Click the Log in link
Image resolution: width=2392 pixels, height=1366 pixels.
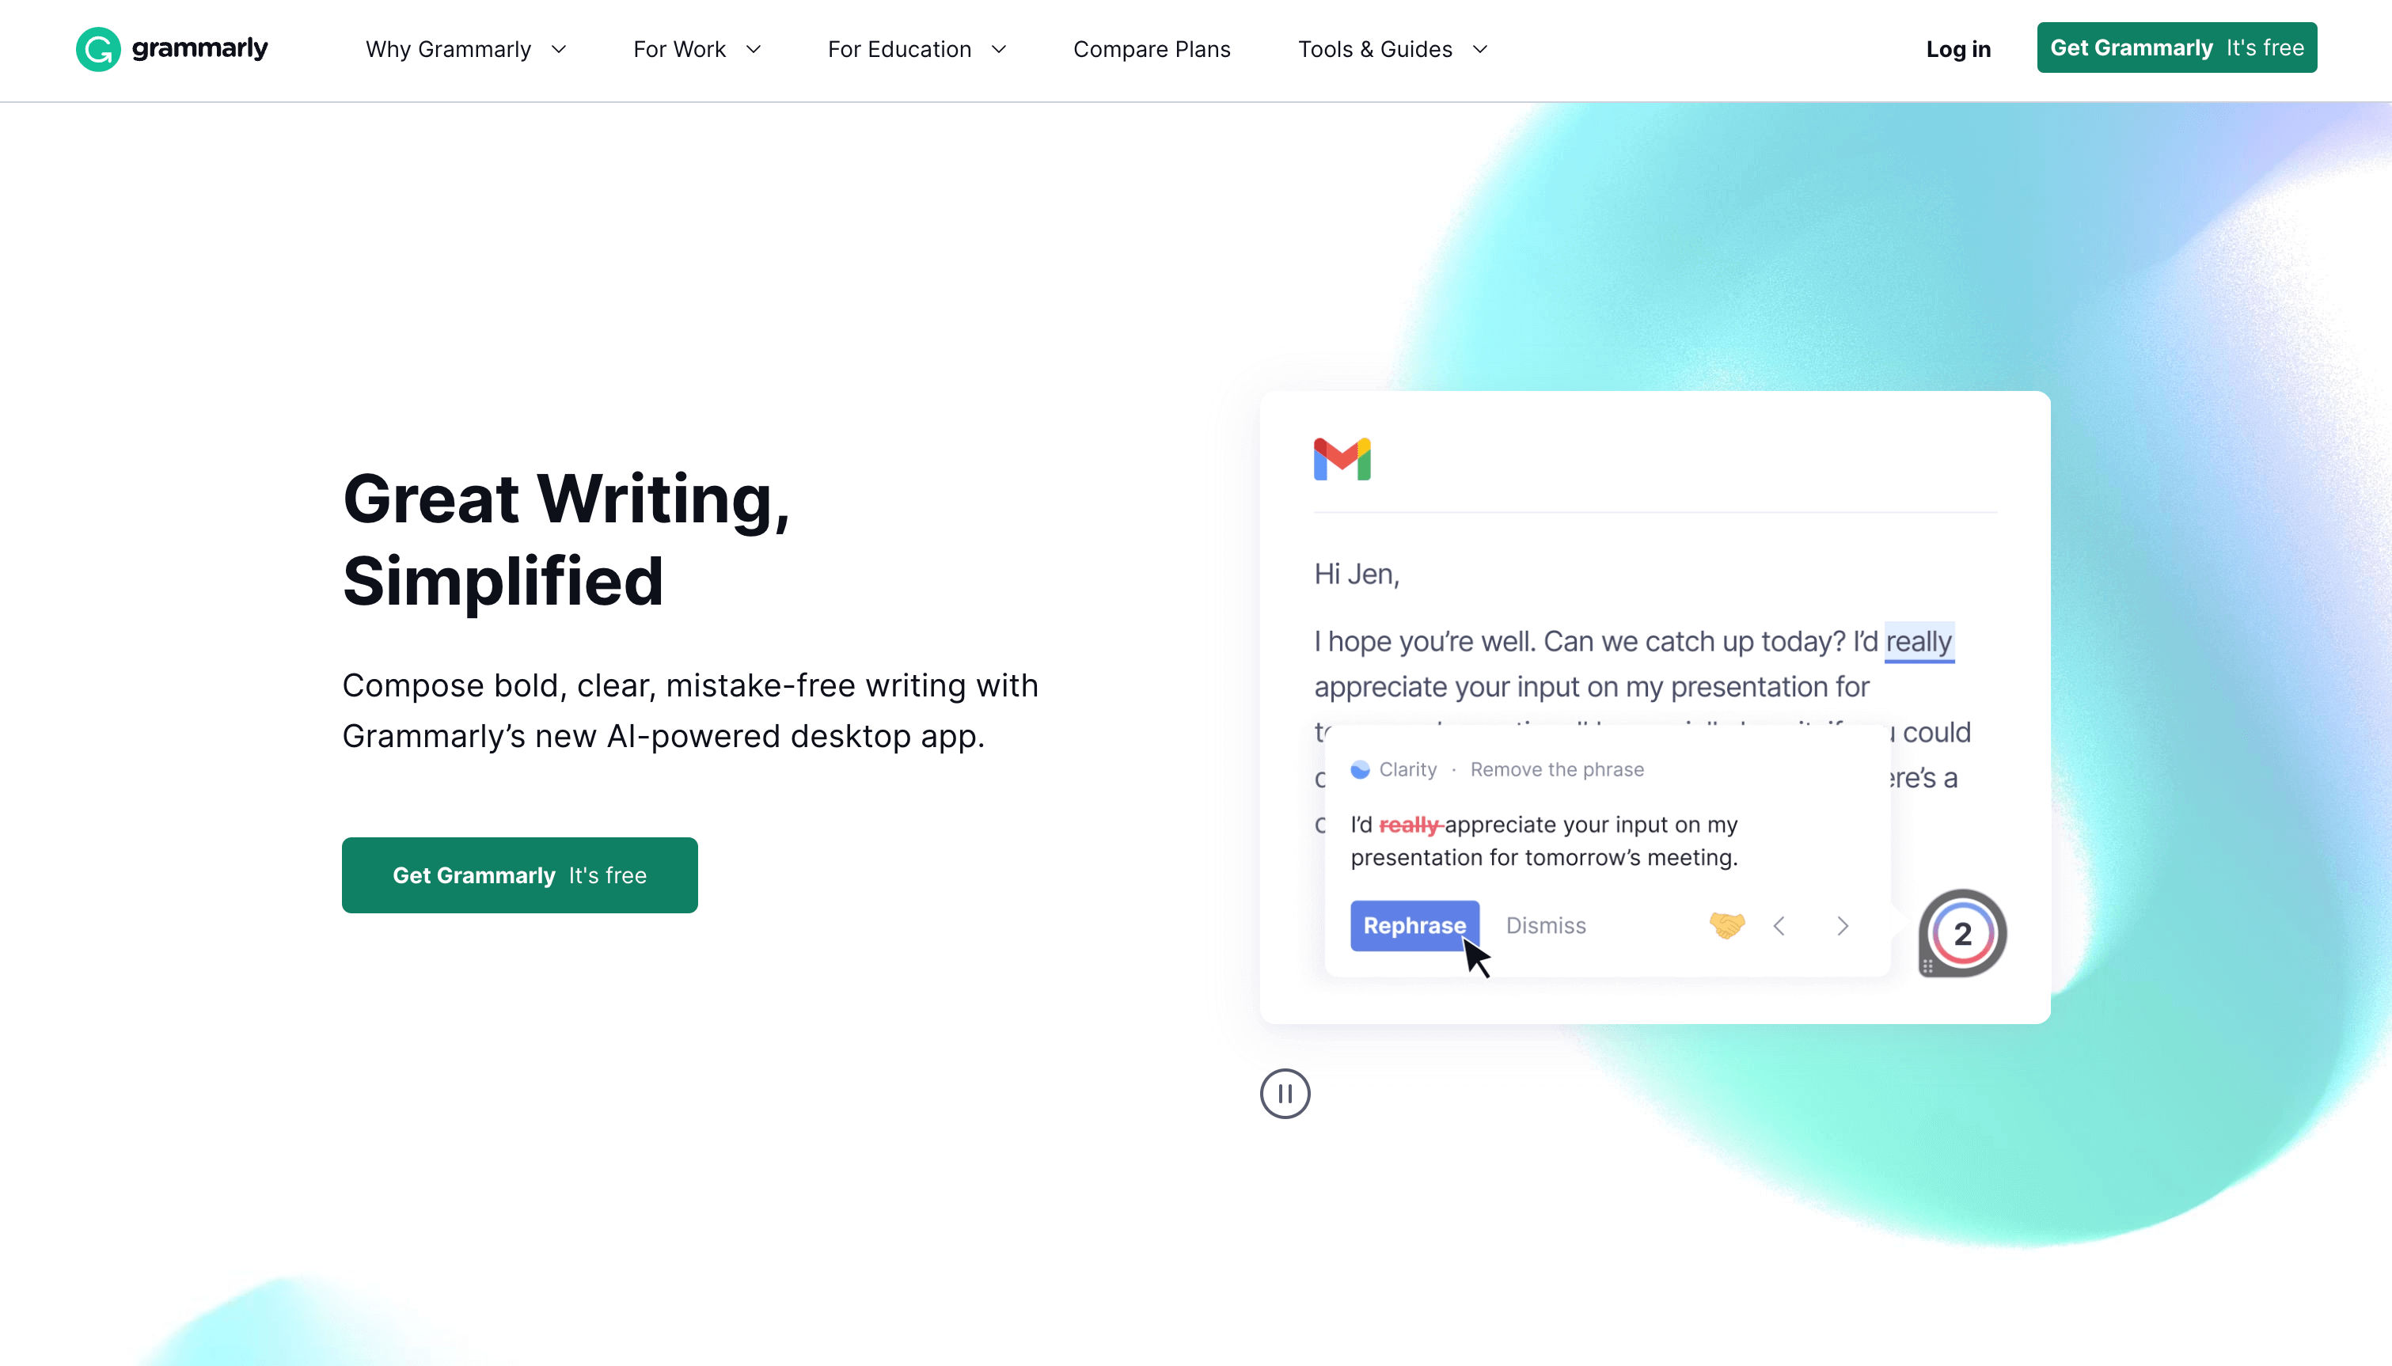click(x=1957, y=47)
